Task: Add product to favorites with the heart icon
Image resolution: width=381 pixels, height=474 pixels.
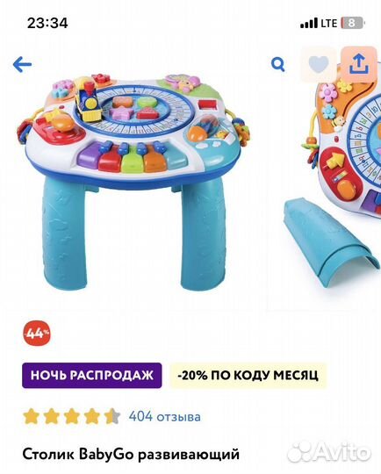Action: [x=319, y=64]
